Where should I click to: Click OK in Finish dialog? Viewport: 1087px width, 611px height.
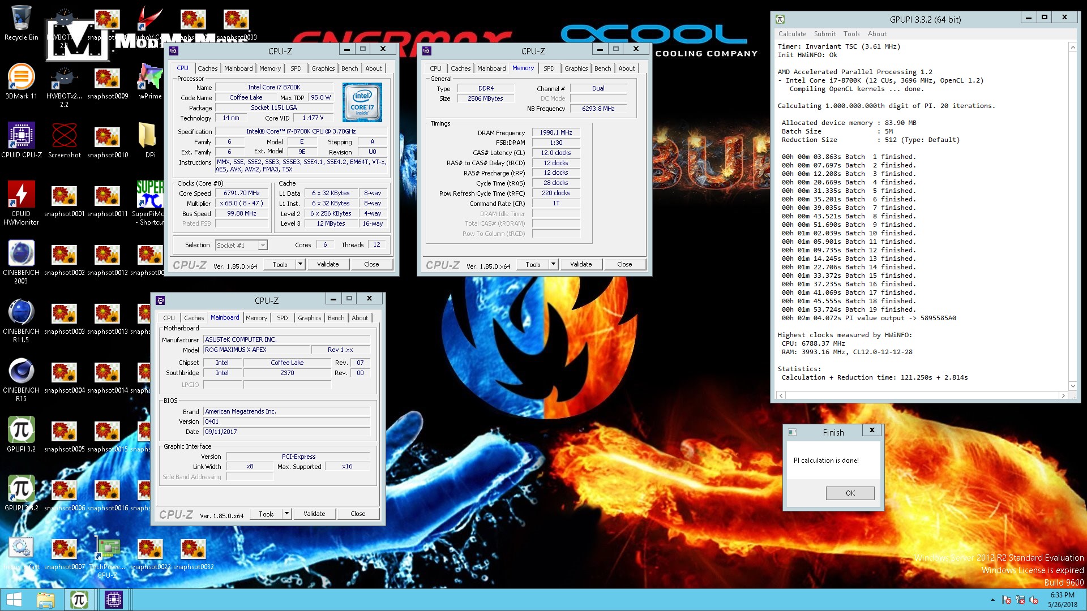850,493
